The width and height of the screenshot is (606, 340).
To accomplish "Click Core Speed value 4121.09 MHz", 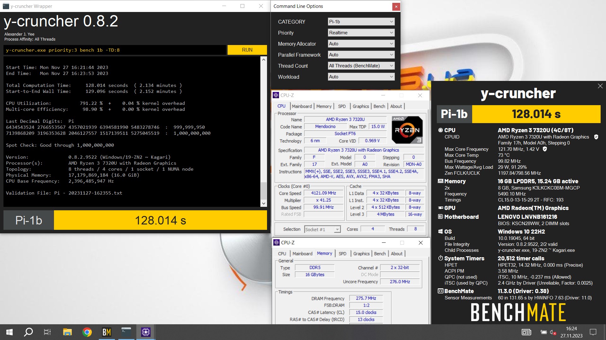I will [324, 193].
